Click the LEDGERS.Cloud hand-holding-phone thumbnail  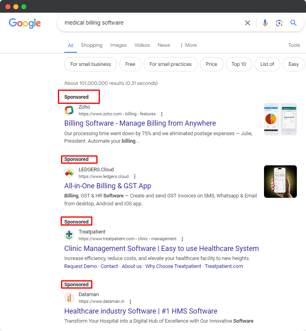(280, 182)
